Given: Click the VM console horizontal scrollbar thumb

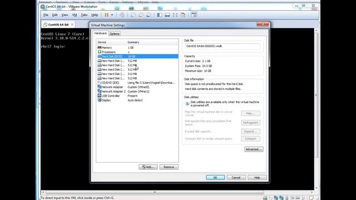Looking at the screenshot, I should pos(155,192).
